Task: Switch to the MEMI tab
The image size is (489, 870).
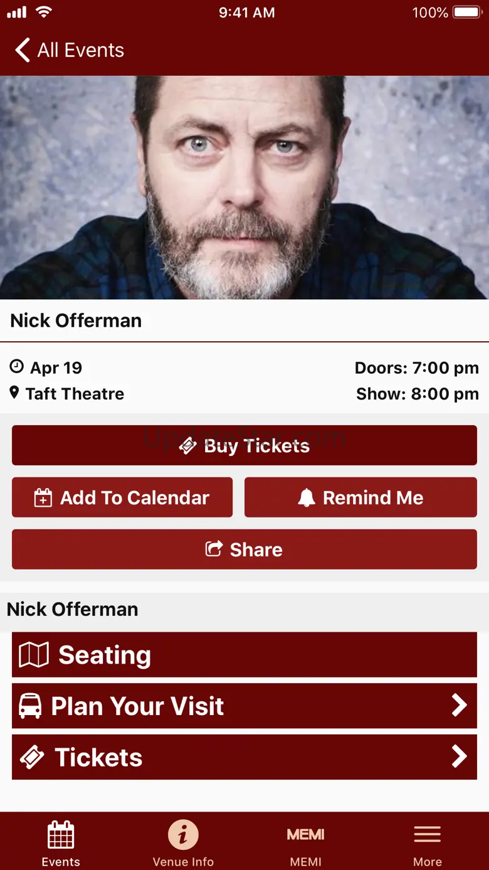Action: click(305, 844)
